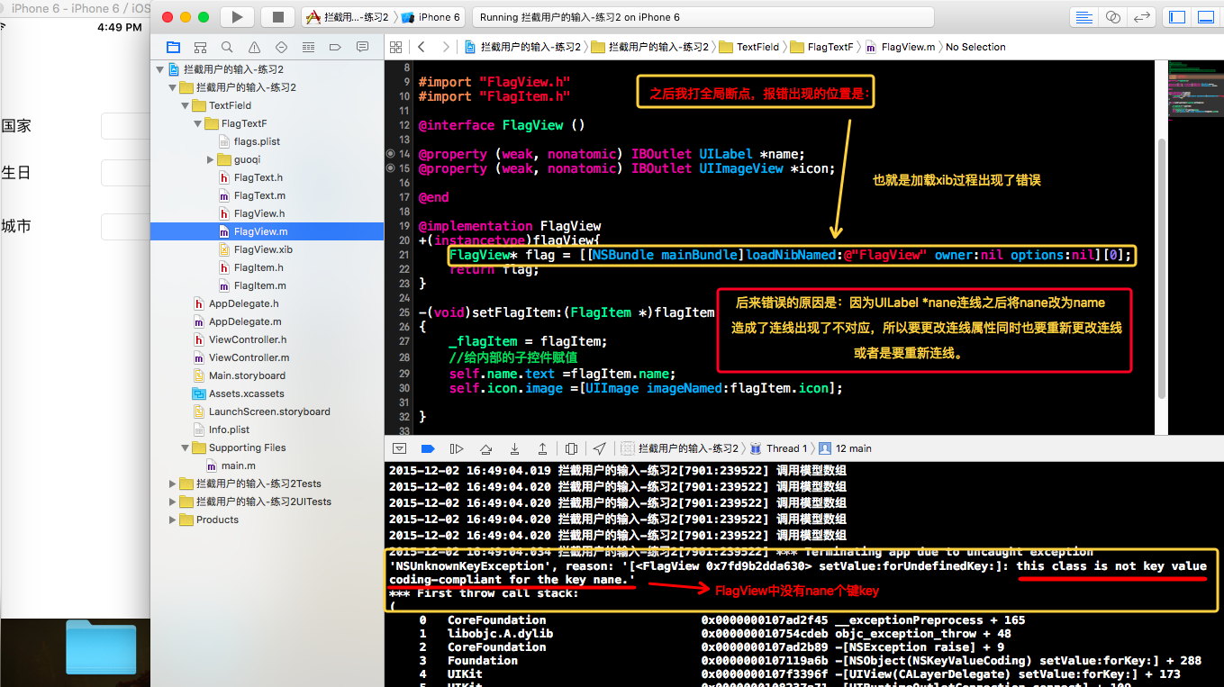
Task: Click the Stop button in Xcode toolbar
Action: (x=278, y=17)
